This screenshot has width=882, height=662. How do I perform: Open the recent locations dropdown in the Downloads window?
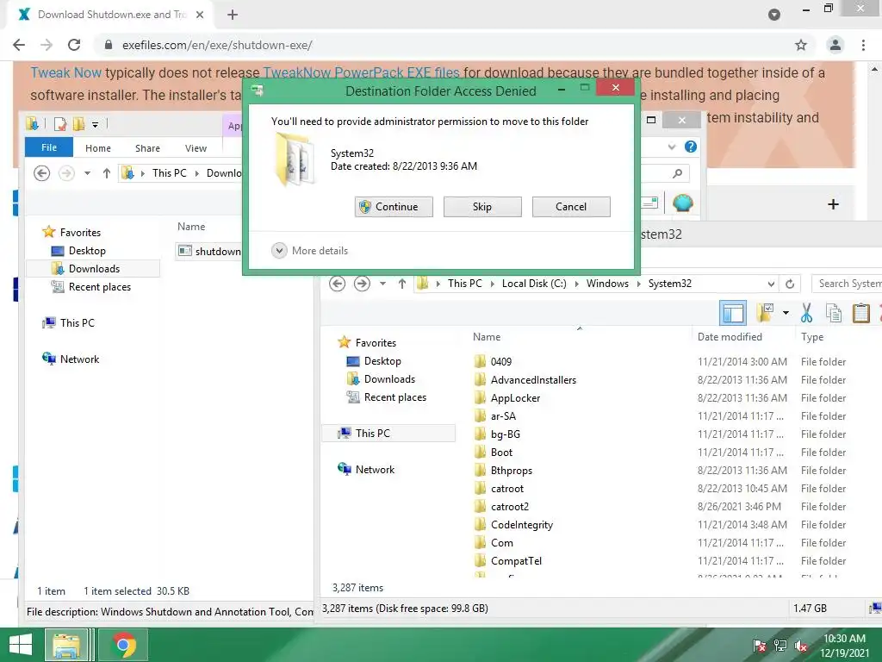pos(87,173)
